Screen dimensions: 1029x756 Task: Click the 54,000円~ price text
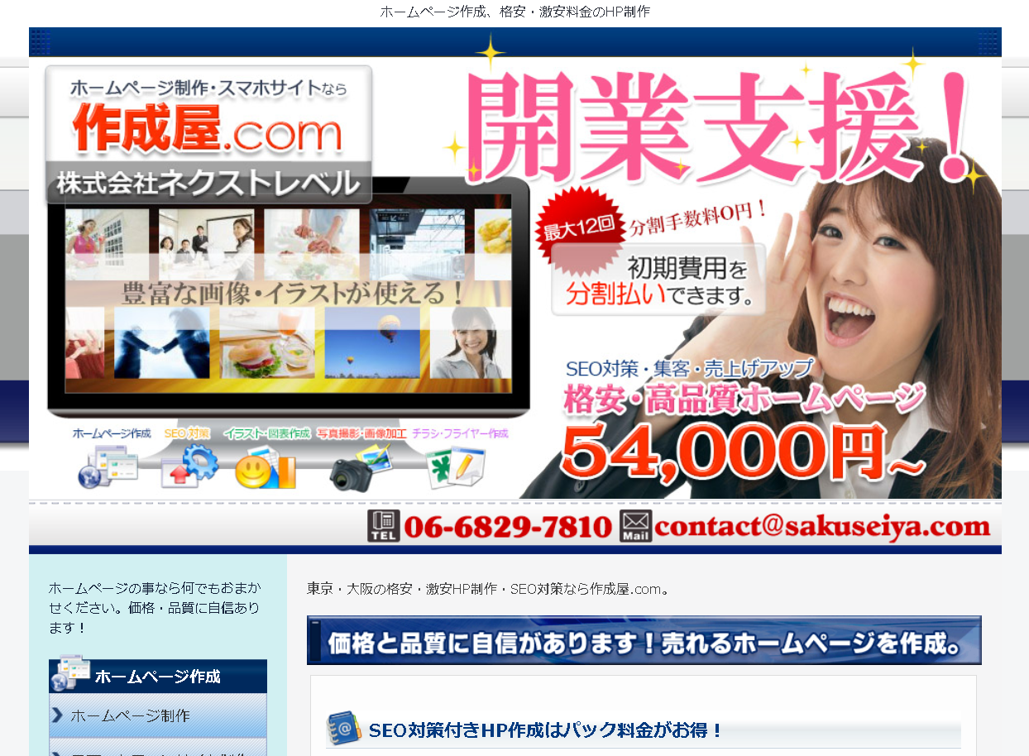(x=741, y=451)
